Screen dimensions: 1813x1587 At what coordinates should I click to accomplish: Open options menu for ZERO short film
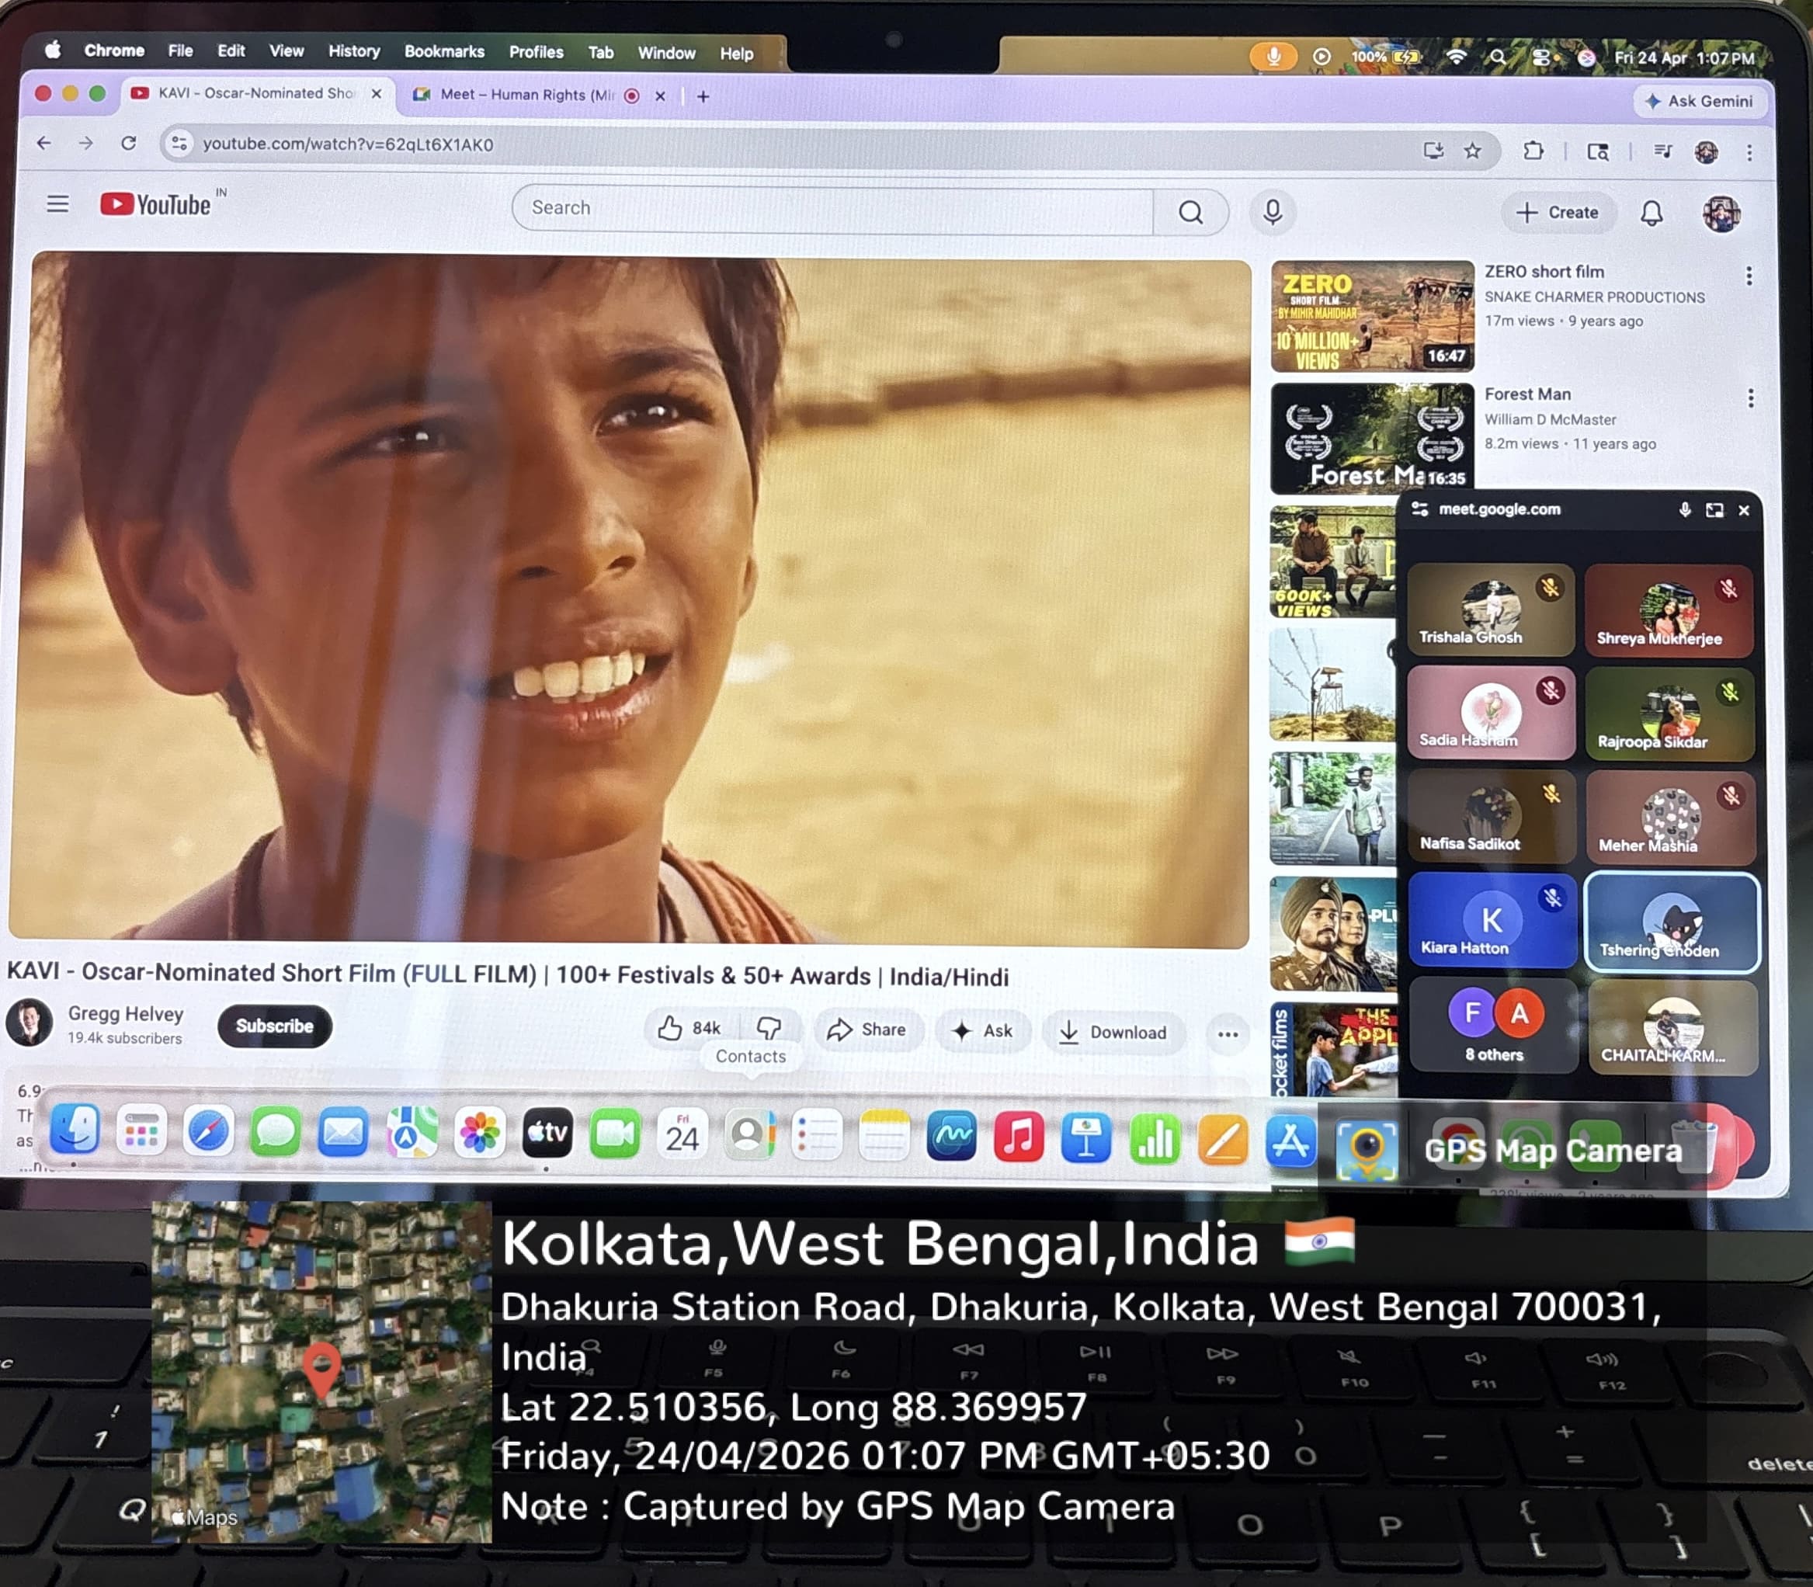pos(1749,276)
